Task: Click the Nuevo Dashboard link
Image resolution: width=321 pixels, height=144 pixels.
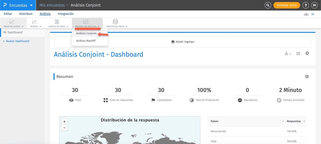Action: pyautogui.click(x=16, y=41)
